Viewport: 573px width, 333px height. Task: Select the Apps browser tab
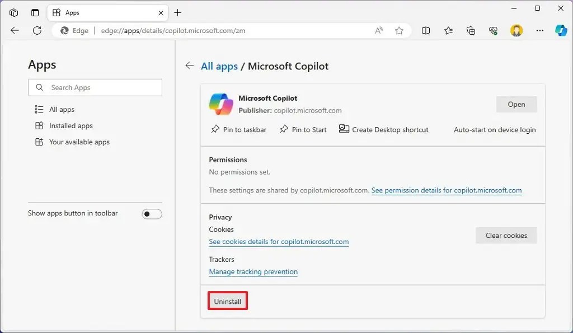108,13
